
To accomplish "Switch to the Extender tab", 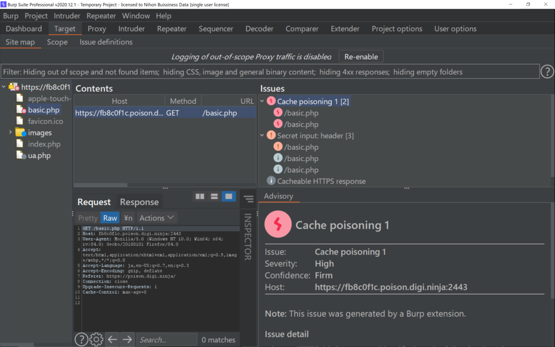I will coord(345,29).
